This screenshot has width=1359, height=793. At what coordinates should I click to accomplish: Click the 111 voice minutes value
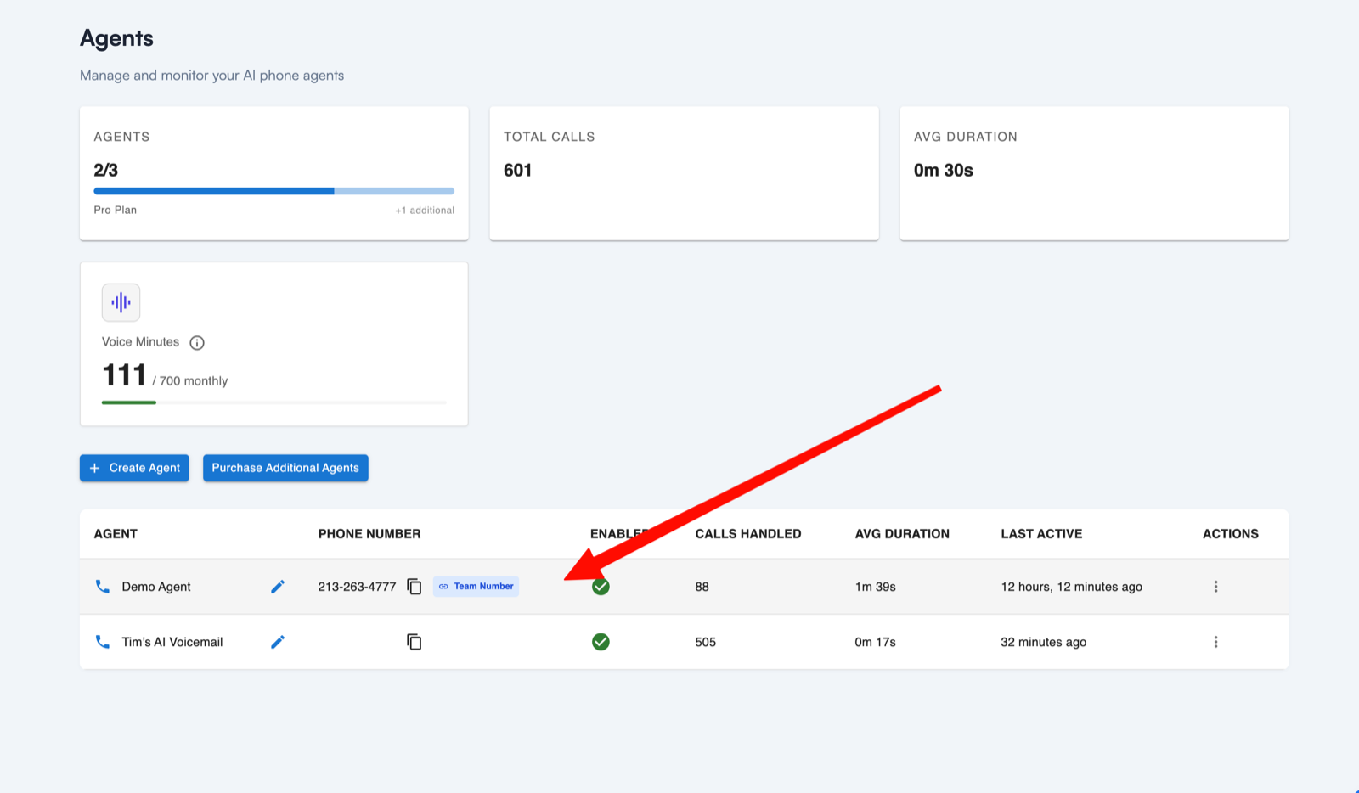[124, 374]
